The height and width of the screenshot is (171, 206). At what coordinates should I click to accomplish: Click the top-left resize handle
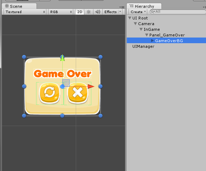click(24, 57)
